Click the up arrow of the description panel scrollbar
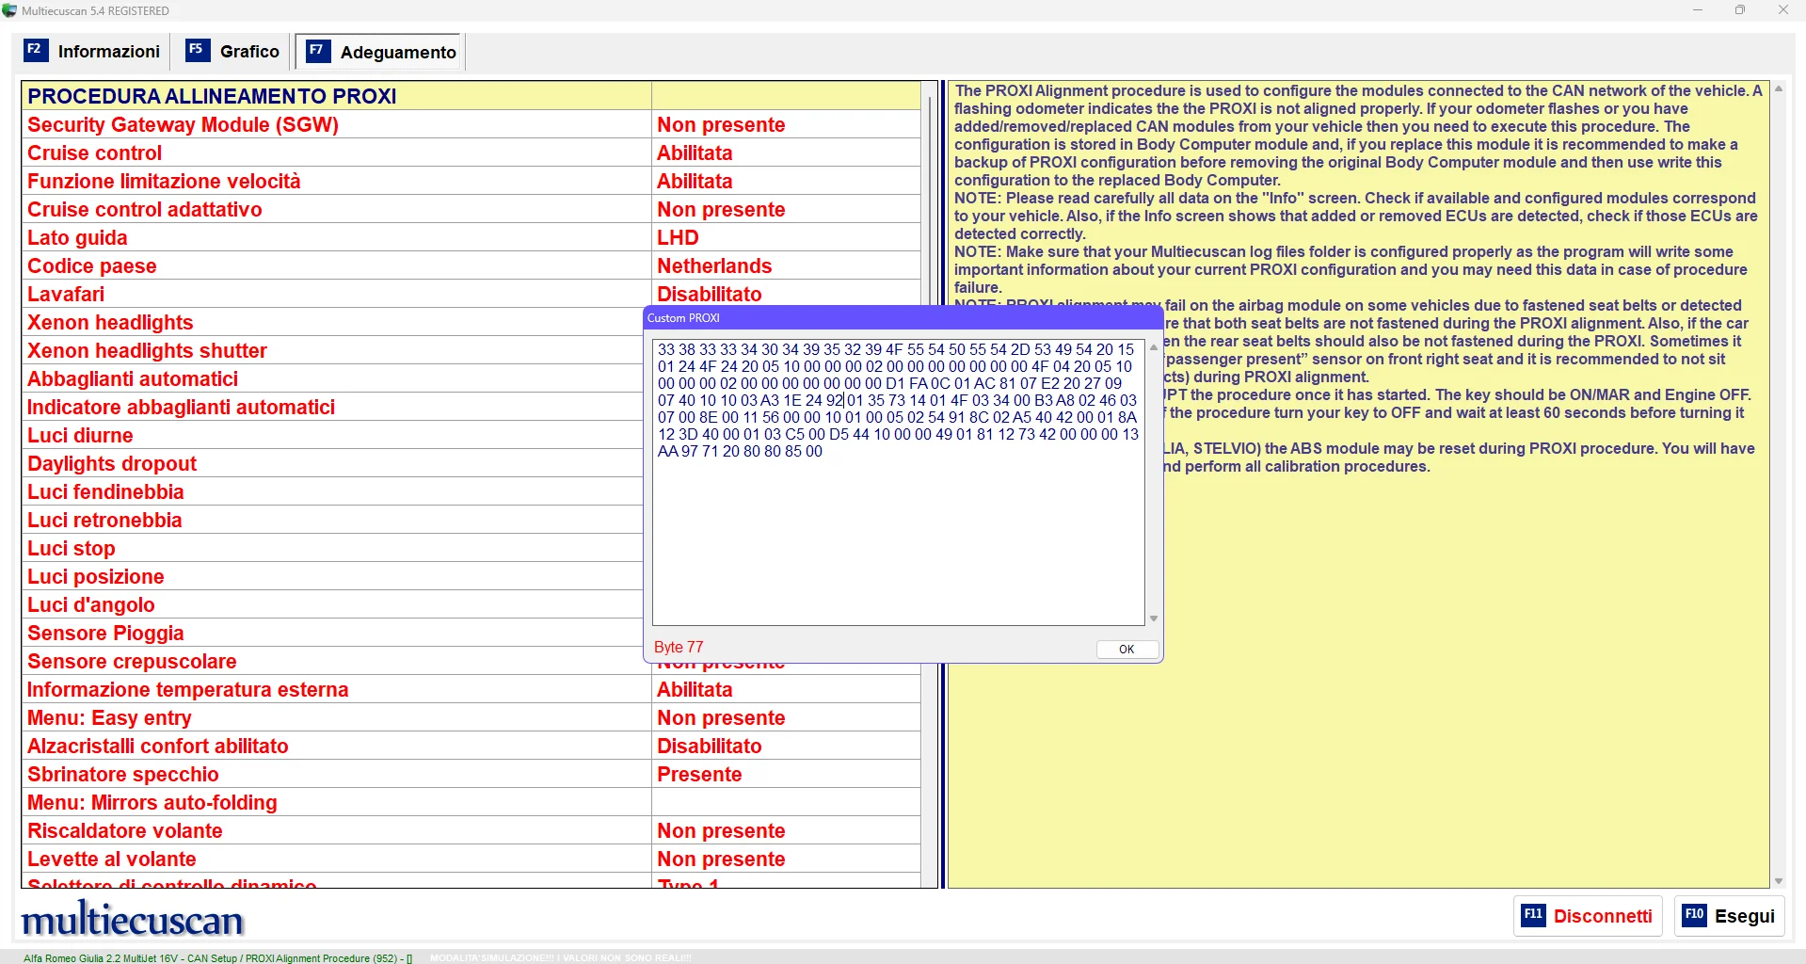Screen dimensions: 1806x964 click(x=1779, y=89)
